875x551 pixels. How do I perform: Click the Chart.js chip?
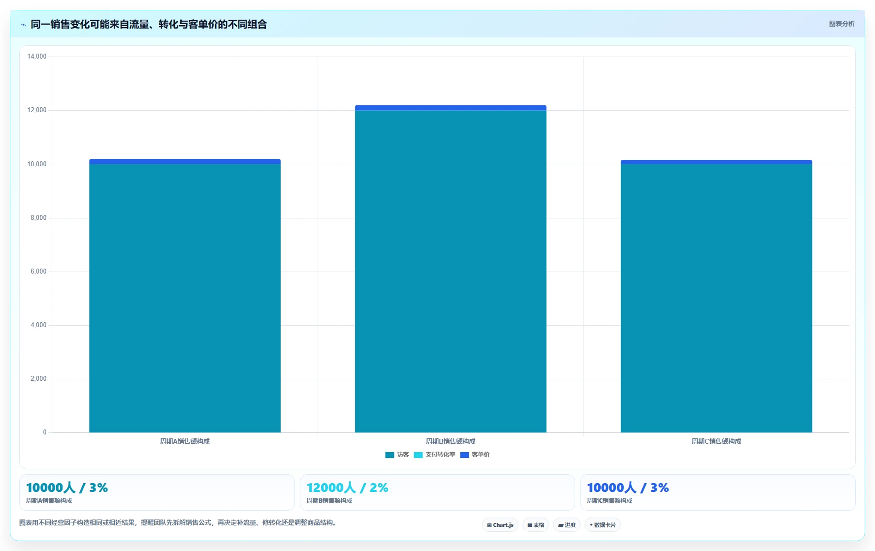(x=500, y=525)
